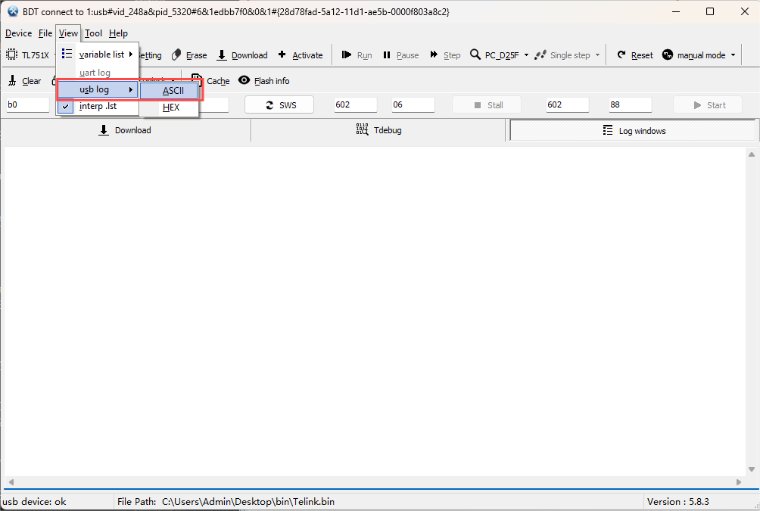Image resolution: width=760 pixels, height=511 pixels.
Task: Switch to the Download tab
Action: 126,130
